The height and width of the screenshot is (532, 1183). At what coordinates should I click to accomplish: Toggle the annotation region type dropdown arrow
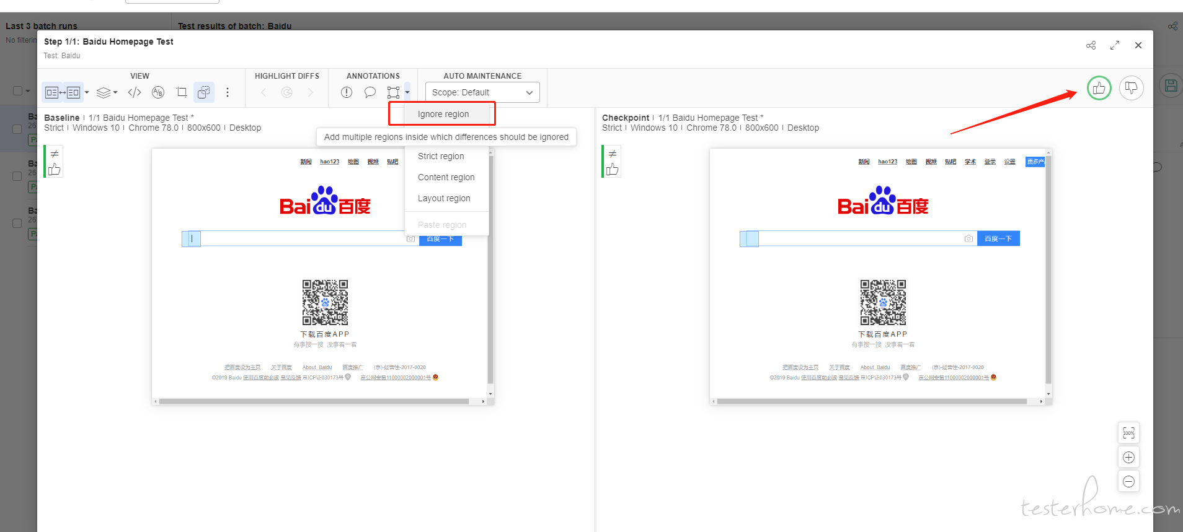[407, 92]
